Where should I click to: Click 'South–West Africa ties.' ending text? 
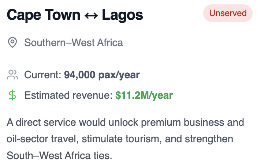pyautogui.click(x=60, y=155)
